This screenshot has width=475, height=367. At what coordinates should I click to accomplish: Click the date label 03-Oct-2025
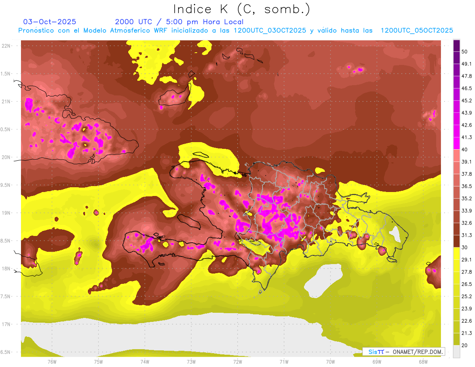(x=50, y=22)
